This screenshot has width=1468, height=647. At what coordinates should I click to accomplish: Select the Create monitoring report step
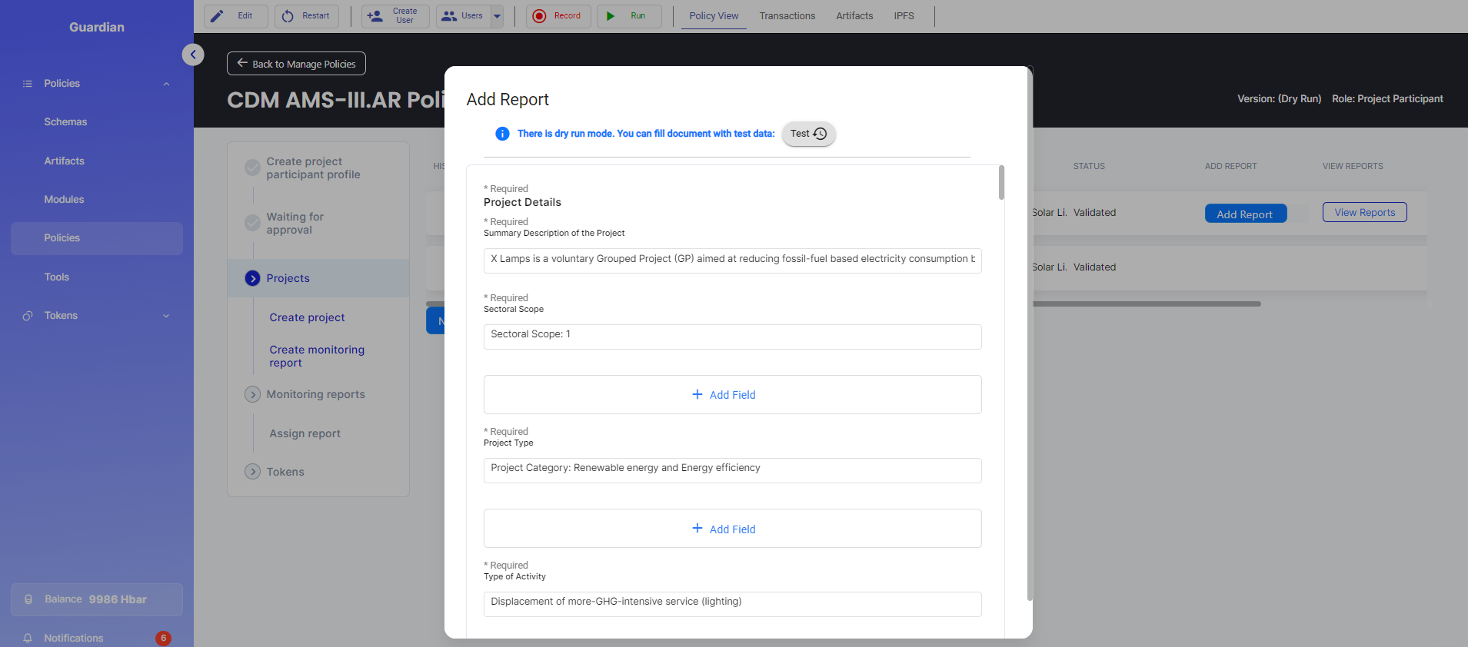[317, 356]
